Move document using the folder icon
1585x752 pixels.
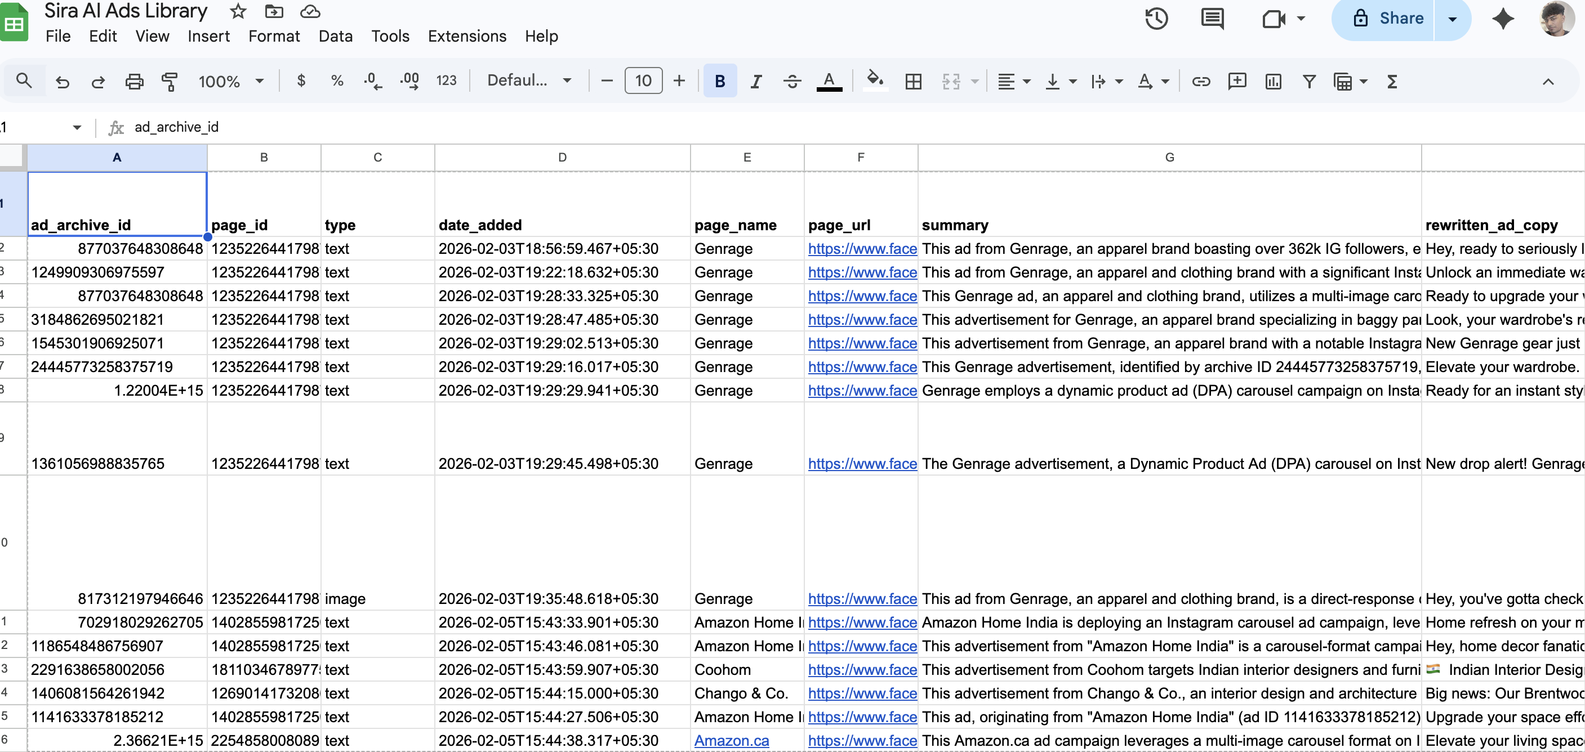tap(274, 11)
